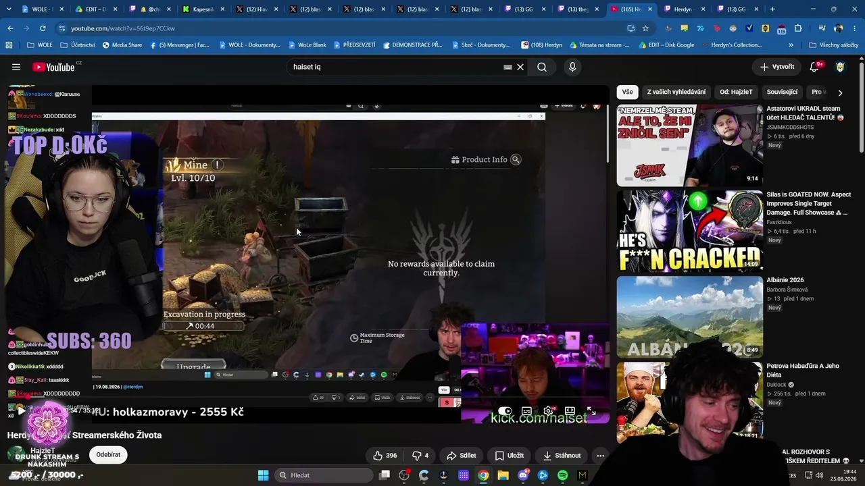Open the Účetnictví bookmark folder
This screenshot has height=486, width=865.
tap(78, 45)
